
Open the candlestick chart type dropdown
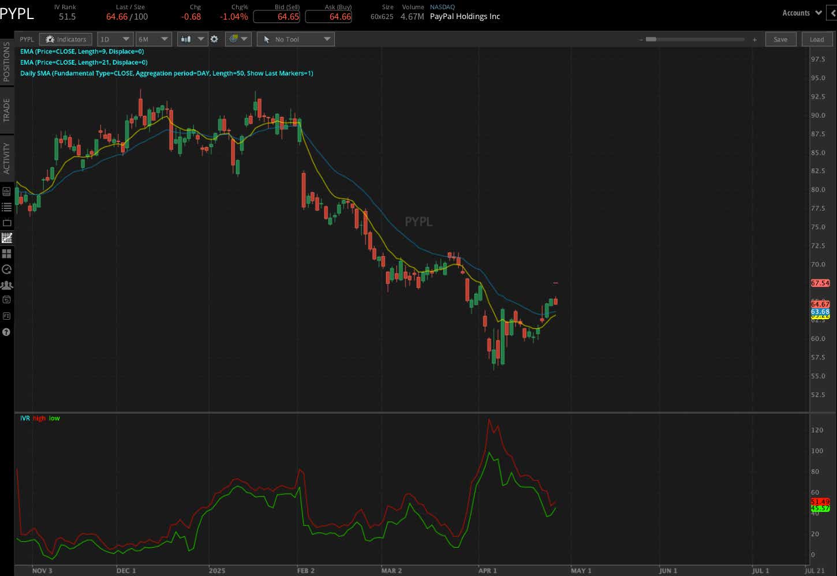(192, 39)
